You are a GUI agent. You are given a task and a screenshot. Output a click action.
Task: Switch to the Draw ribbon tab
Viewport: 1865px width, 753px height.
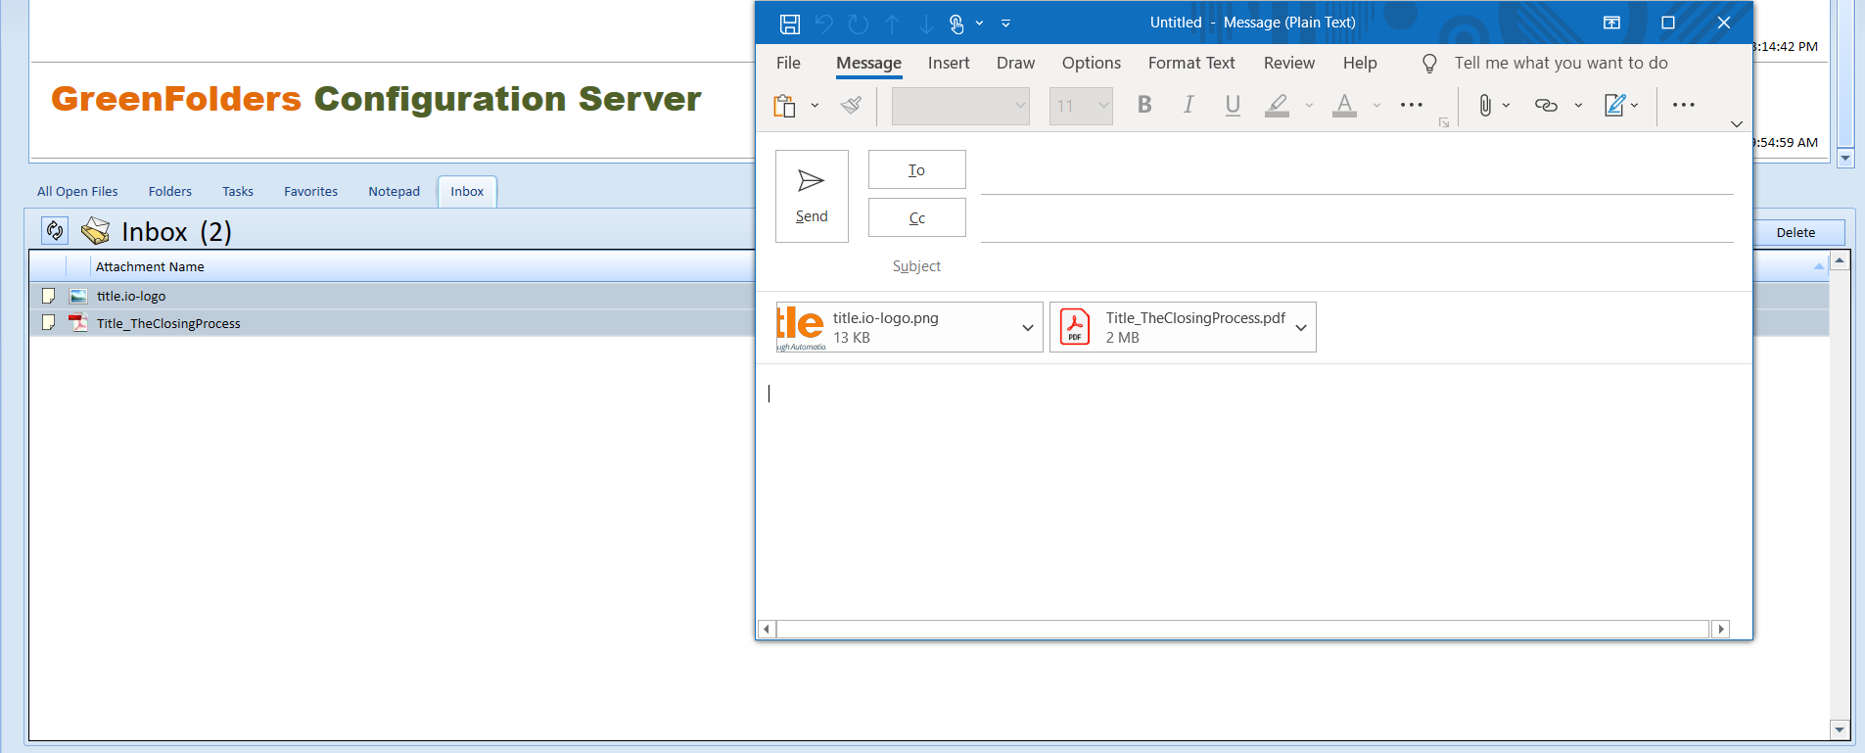[1015, 63]
